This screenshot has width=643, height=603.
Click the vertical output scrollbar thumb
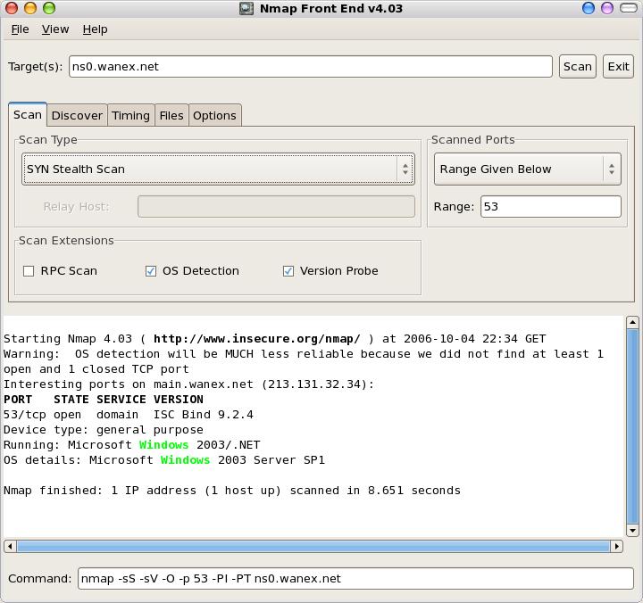(x=632, y=426)
